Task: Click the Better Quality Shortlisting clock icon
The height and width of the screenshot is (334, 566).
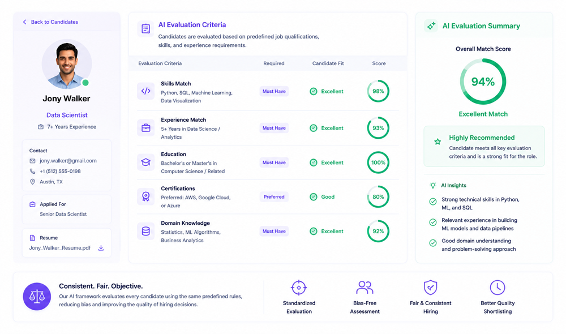Action: point(498,288)
